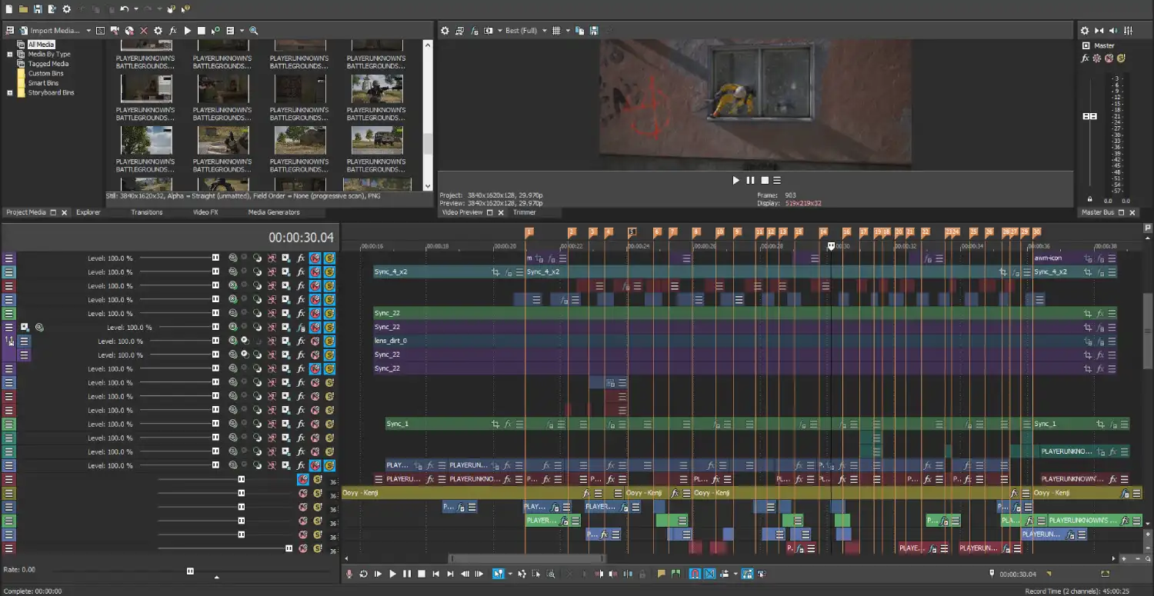Viewport: 1154px width, 596px height.
Task: Click the 00:00:30.04 timecode display
Action: point(301,238)
